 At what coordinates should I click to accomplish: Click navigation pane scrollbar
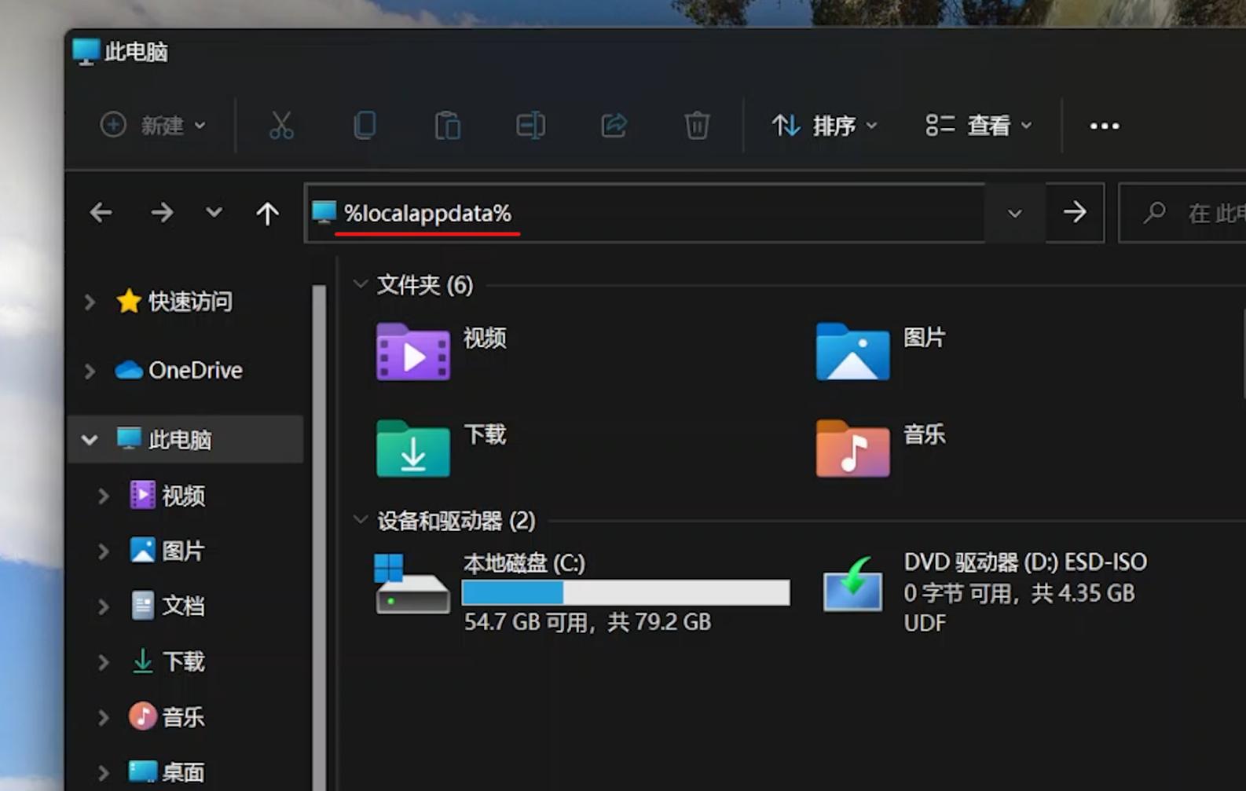[x=319, y=537]
